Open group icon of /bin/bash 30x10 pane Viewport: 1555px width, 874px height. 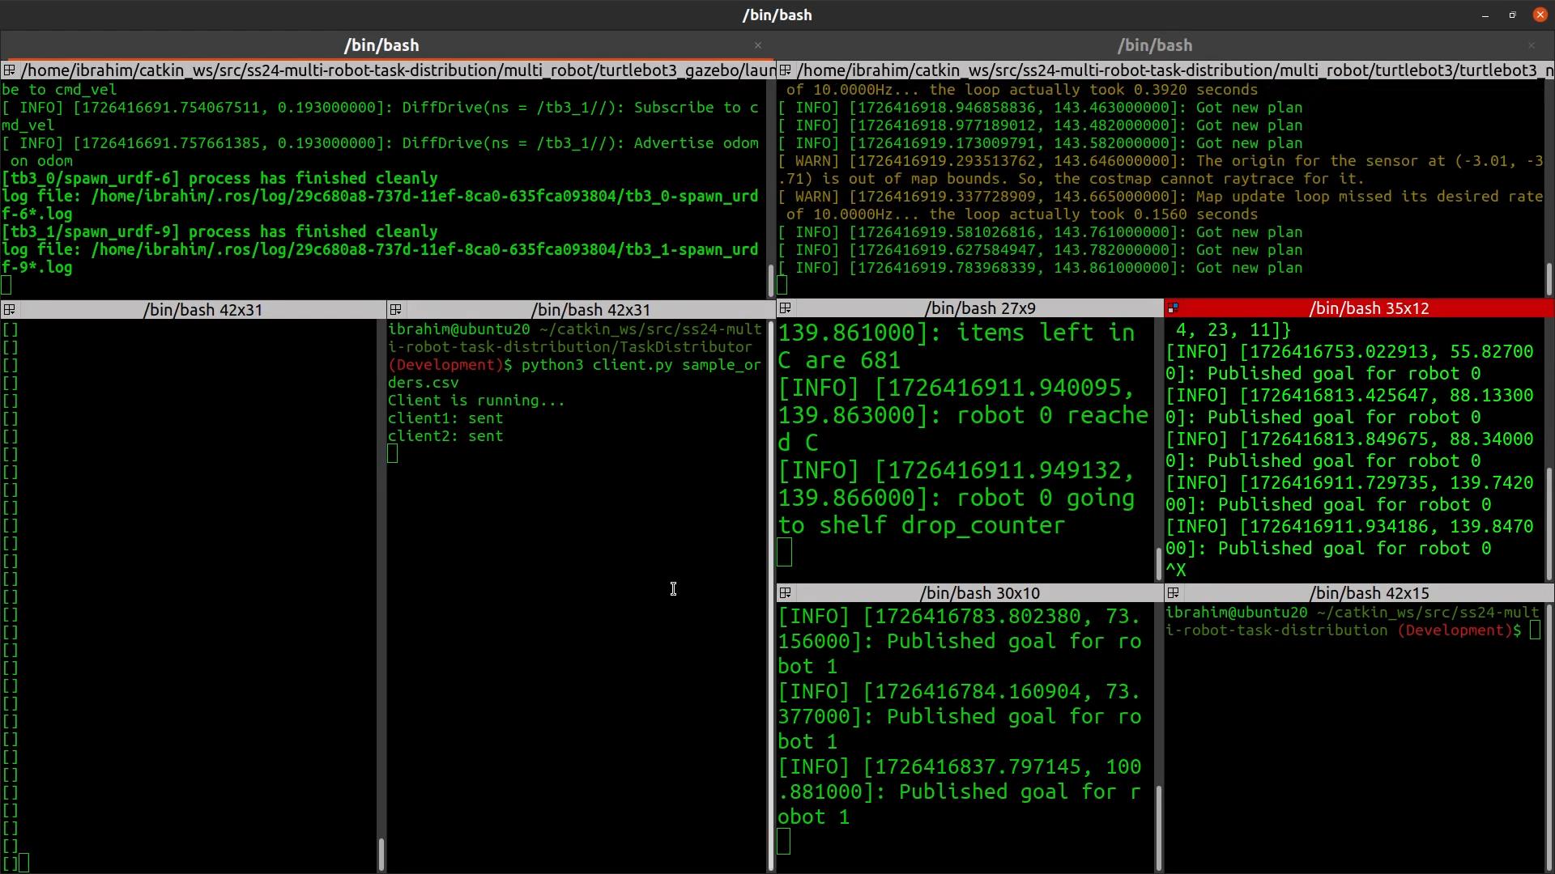(x=785, y=593)
